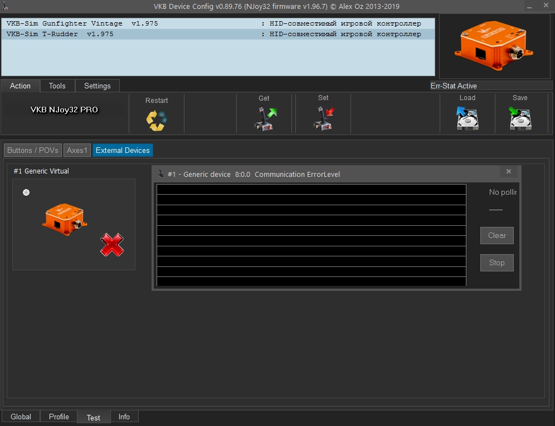Switch to Axes1 tab

[77, 150]
